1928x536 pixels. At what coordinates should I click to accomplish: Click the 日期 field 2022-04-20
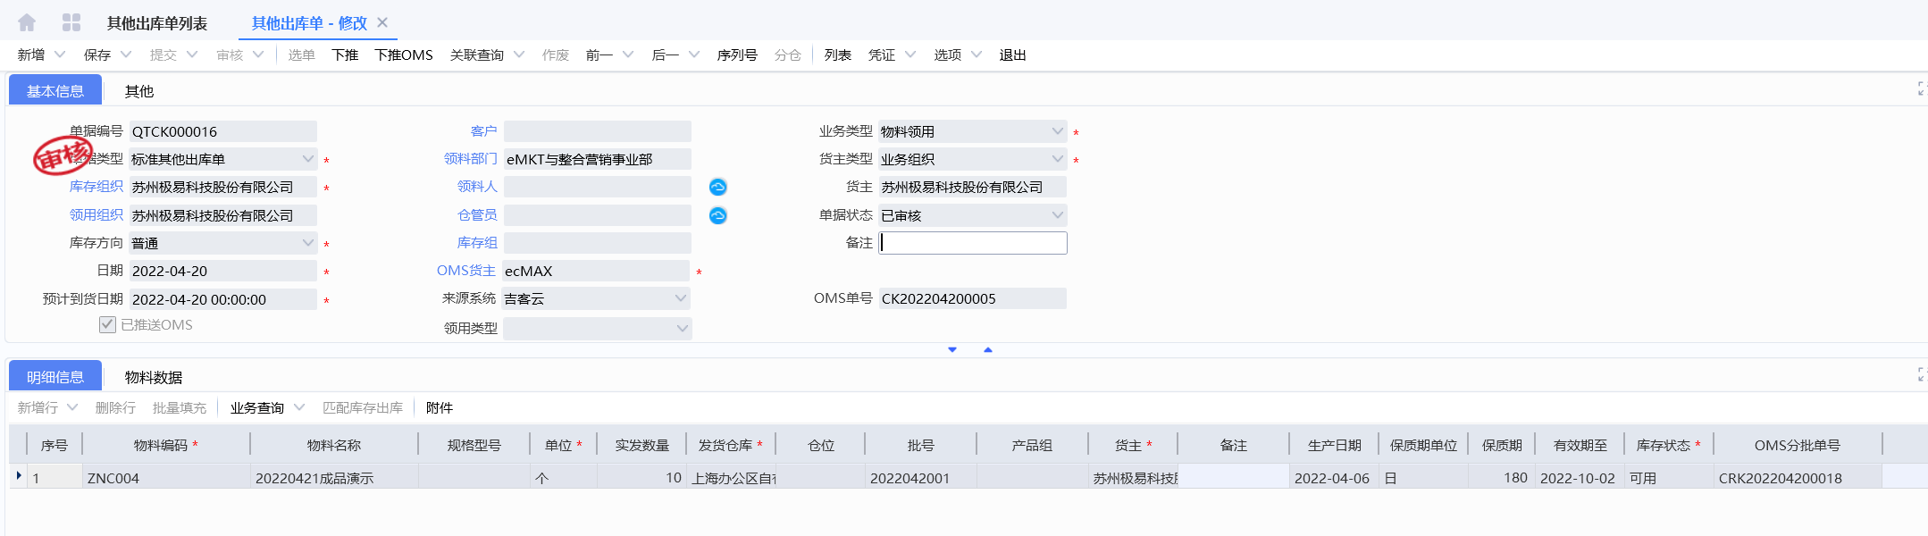tap(222, 271)
